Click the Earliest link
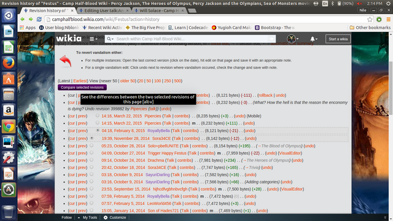 [x=80, y=81]
